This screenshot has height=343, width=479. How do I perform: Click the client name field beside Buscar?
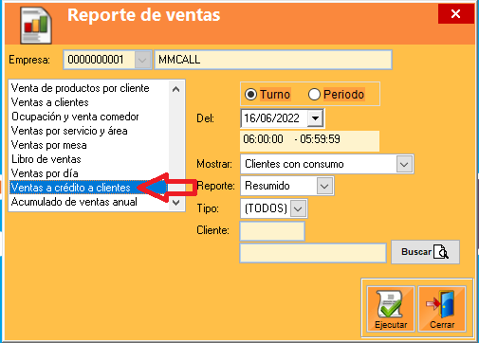coord(313,253)
